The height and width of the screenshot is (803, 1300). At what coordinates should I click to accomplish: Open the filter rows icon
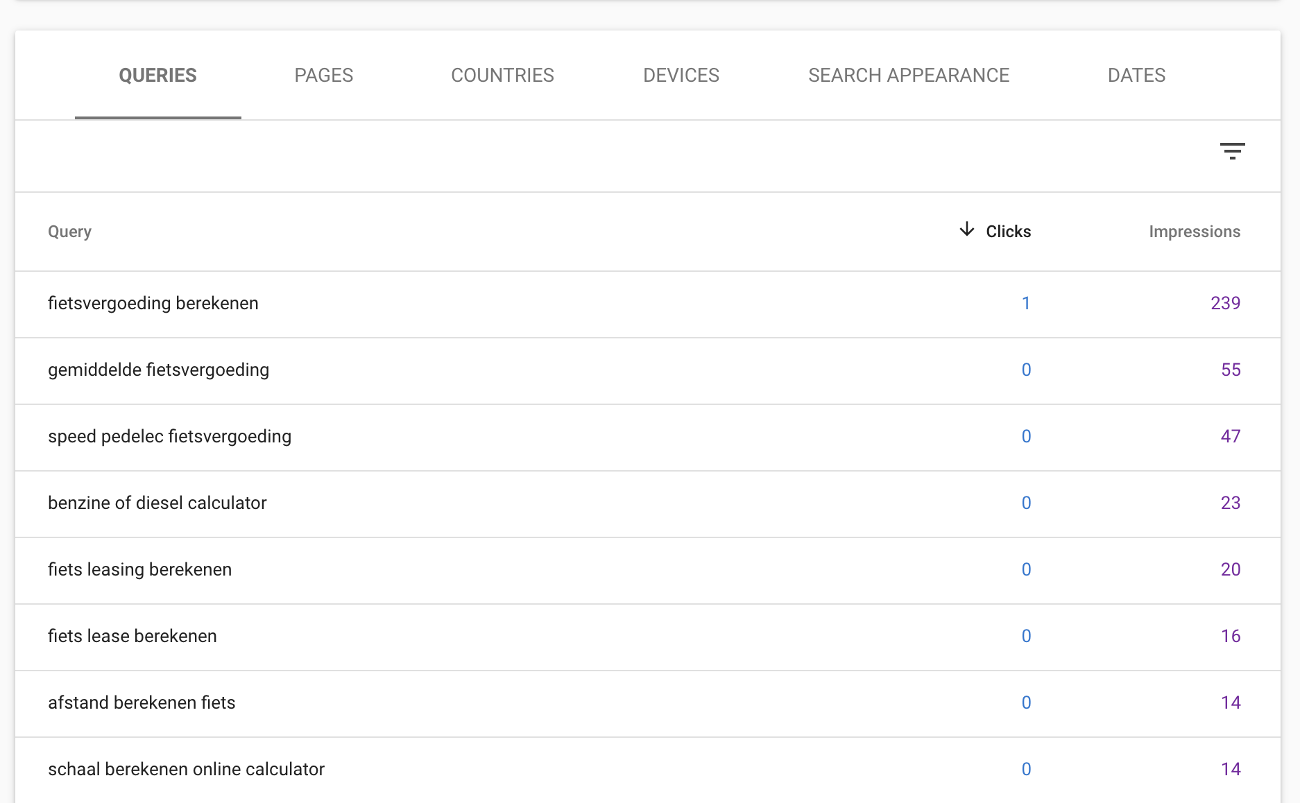1232,151
